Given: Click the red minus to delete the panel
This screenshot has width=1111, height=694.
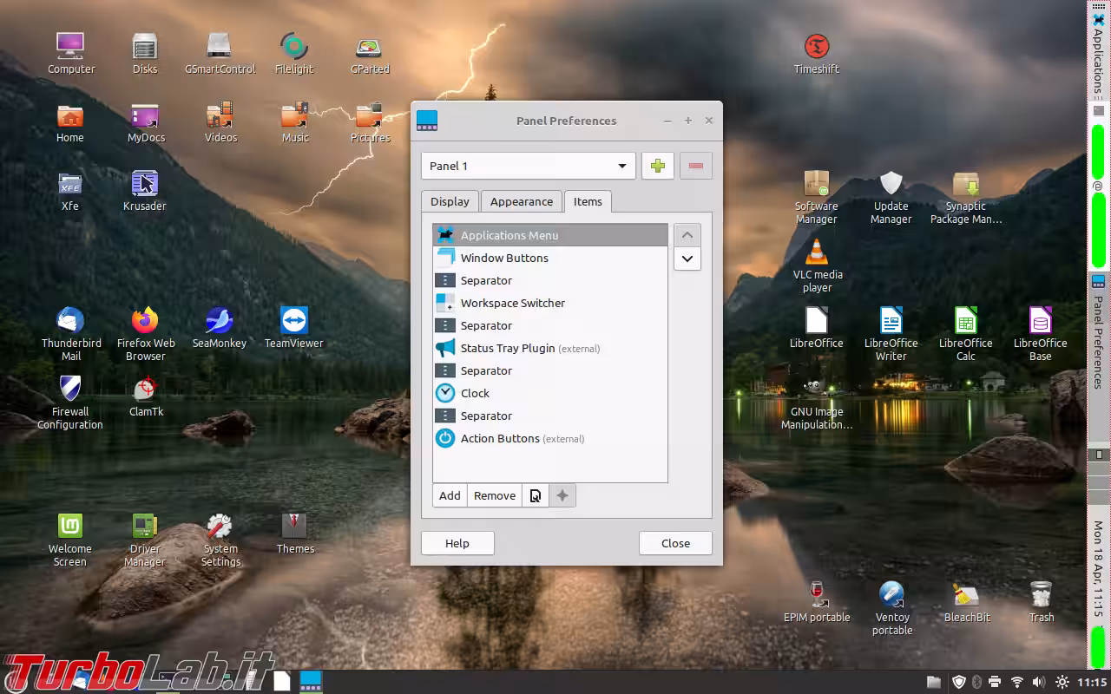Looking at the screenshot, I should coord(695,166).
